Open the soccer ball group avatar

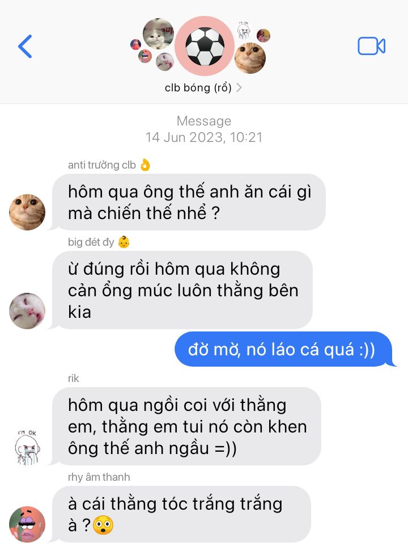click(x=205, y=46)
